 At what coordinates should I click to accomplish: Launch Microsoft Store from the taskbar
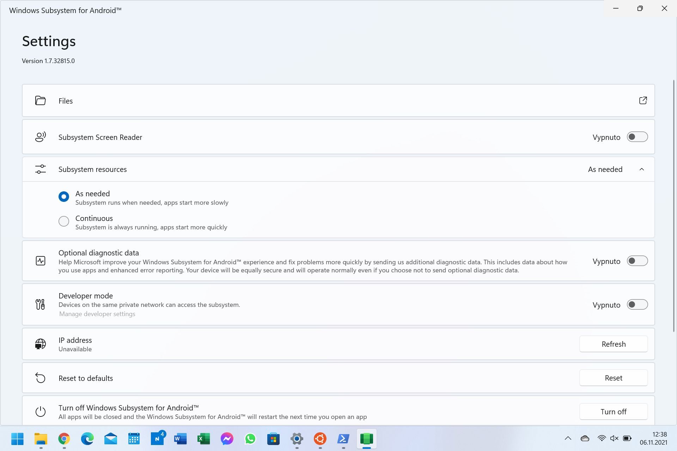pyautogui.click(x=273, y=439)
